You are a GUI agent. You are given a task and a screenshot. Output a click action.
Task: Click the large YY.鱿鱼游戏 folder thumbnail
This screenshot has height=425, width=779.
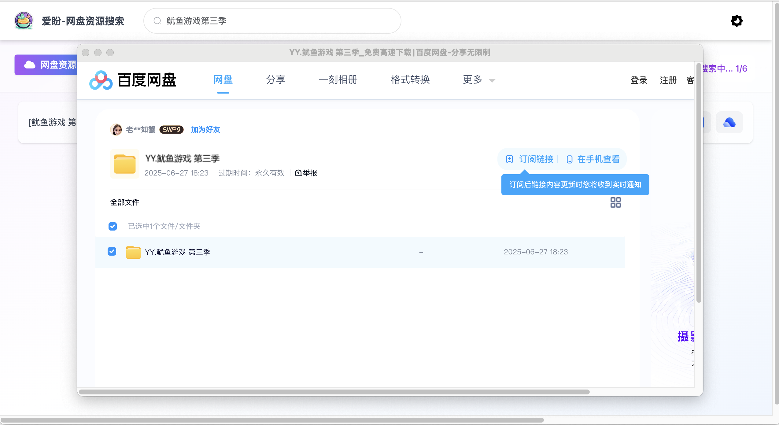click(125, 164)
